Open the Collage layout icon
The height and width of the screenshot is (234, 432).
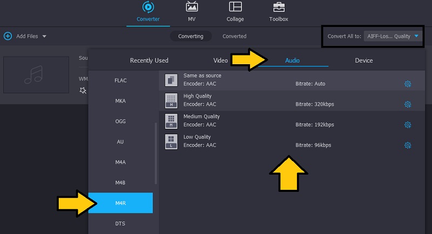coord(235,7)
